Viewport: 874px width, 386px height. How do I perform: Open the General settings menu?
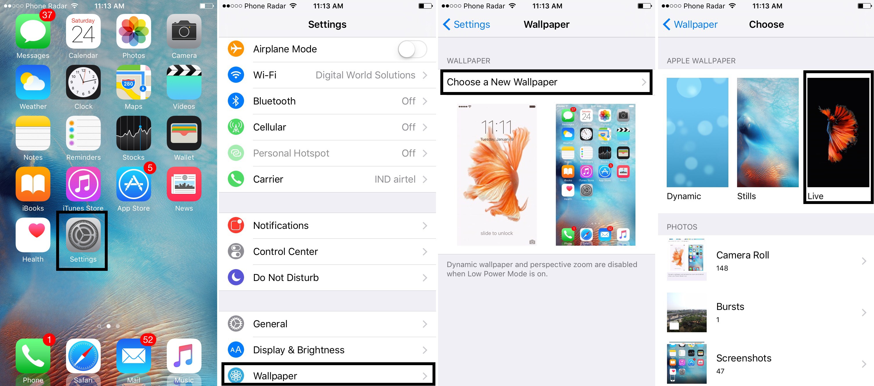tap(328, 323)
